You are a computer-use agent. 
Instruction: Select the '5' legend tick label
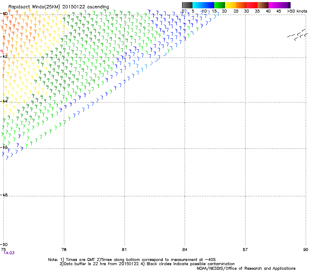point(193,11)
